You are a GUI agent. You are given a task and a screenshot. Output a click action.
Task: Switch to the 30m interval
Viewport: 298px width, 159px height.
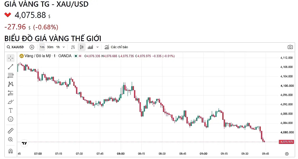coord(50,47)
